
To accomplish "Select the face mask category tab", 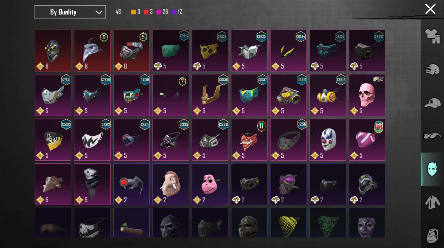I will (x=432, y=169).
